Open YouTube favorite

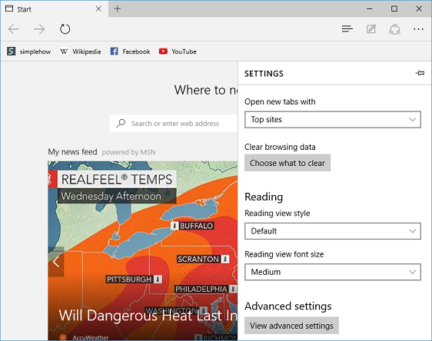(x=178, y=51)
